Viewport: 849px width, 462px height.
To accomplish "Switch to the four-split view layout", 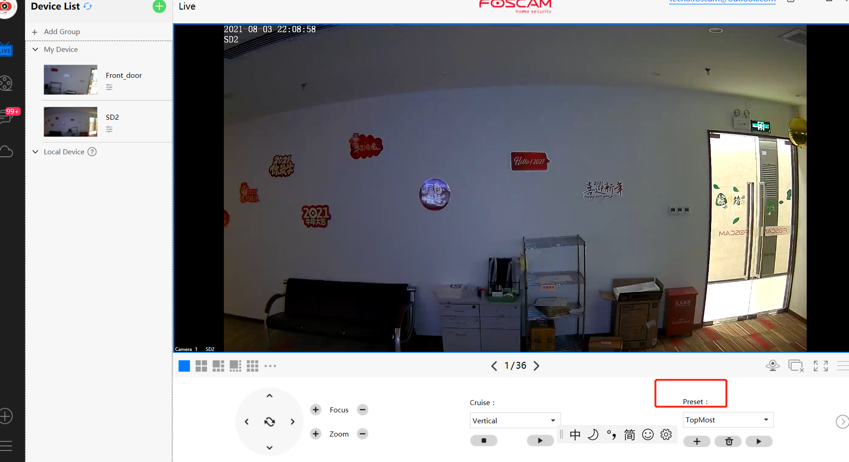I will pyautogui.click(x=201, y=366).
